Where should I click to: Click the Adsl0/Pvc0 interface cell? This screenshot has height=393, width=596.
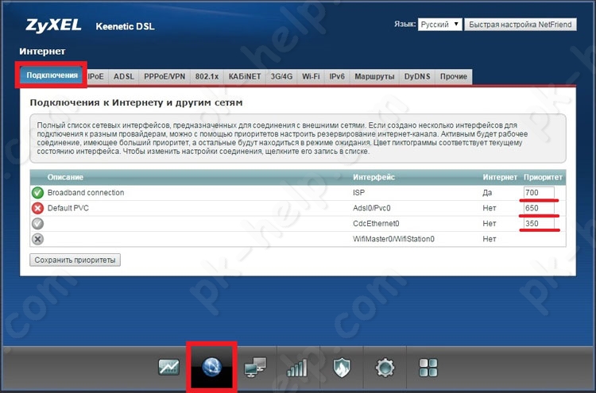coord(372,208)
